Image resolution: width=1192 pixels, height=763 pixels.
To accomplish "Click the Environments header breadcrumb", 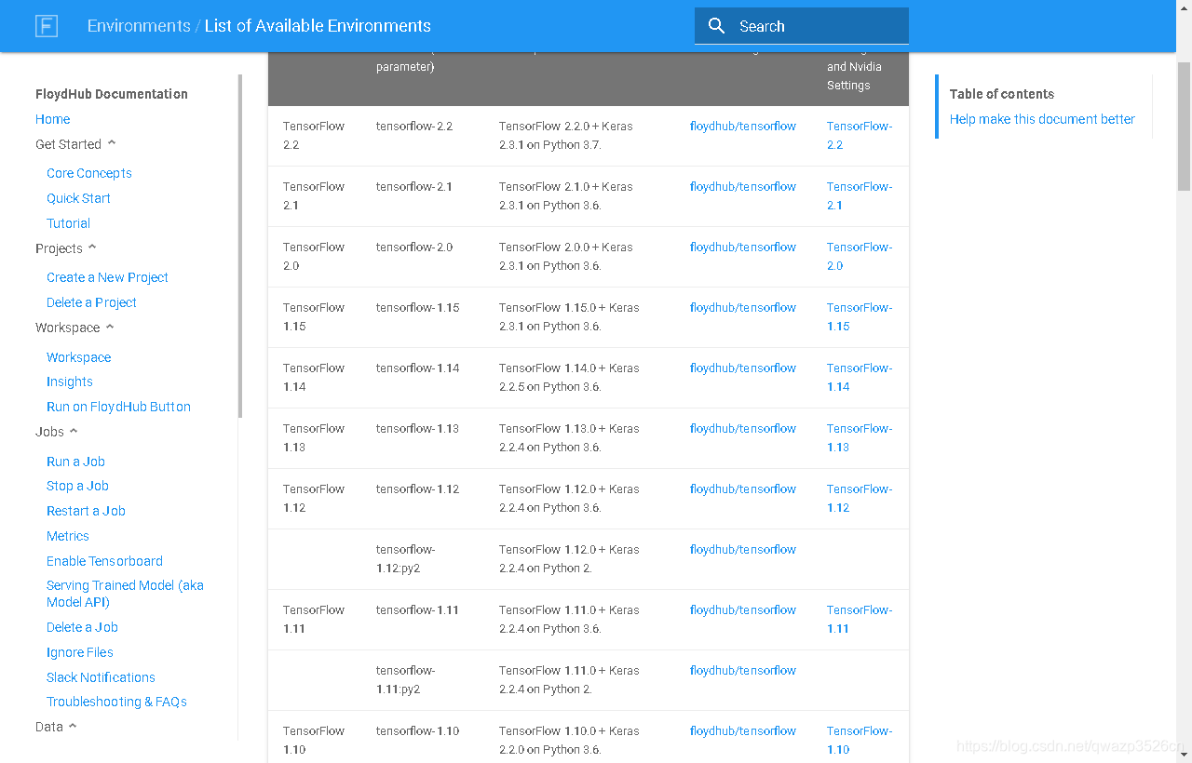I will tap(139, 26).
